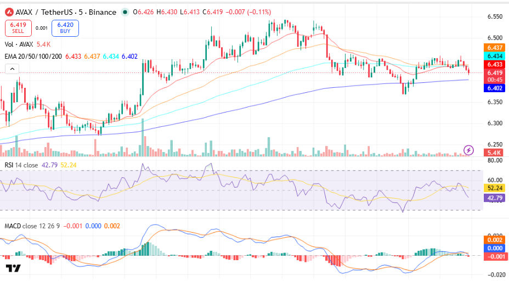Click the 80.00 RSI axis label
509x281 pixels.
[x=495, y=160]
